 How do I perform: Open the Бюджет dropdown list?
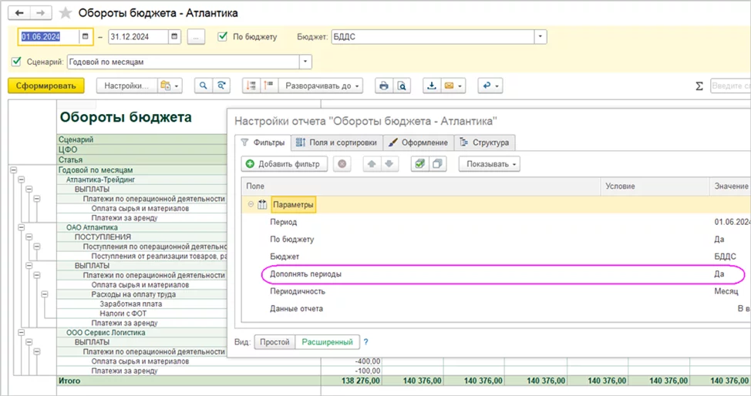coord(541,36)
